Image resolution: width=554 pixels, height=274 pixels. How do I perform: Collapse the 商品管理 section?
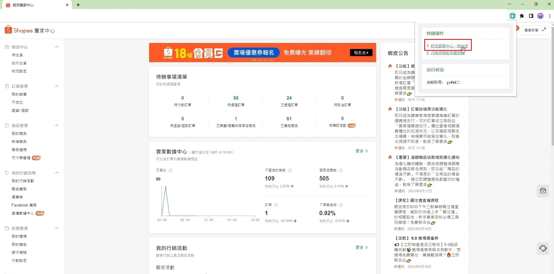pos(57,125)
